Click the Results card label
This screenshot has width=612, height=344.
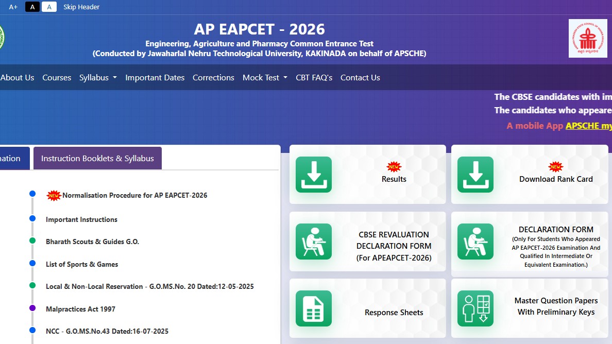(x=394, y=179)
